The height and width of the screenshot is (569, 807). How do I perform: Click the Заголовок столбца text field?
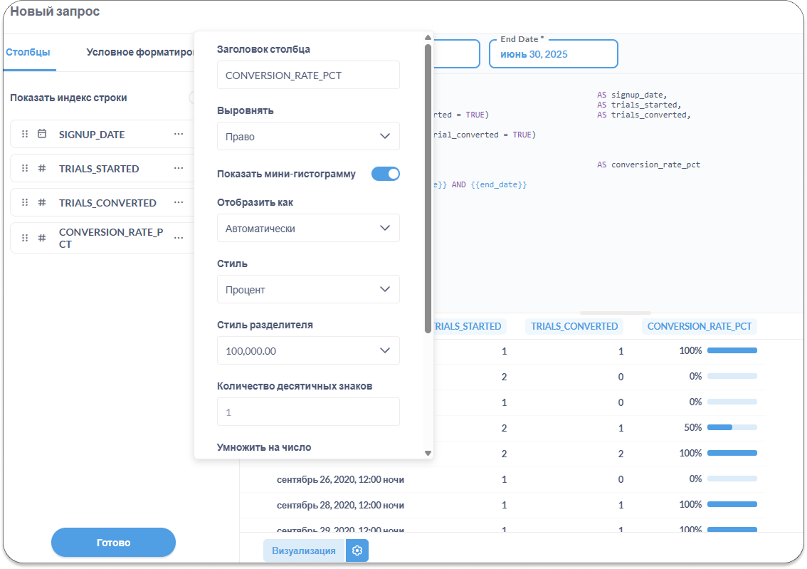point(308,75)
